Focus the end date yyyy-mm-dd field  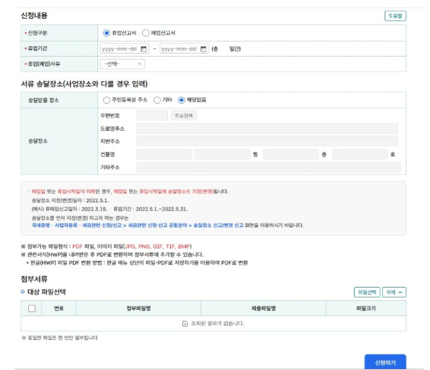coord(184,49)
